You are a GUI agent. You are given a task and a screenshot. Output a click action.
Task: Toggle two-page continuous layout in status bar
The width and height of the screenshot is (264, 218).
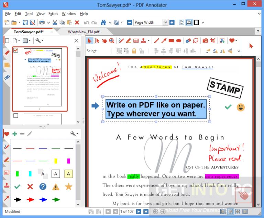click(x=238, y=211)
